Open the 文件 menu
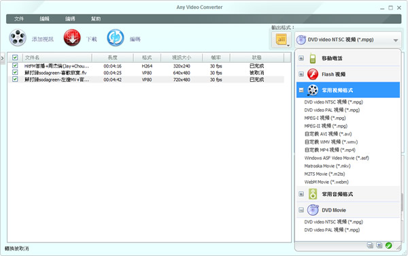 (19, 19)
